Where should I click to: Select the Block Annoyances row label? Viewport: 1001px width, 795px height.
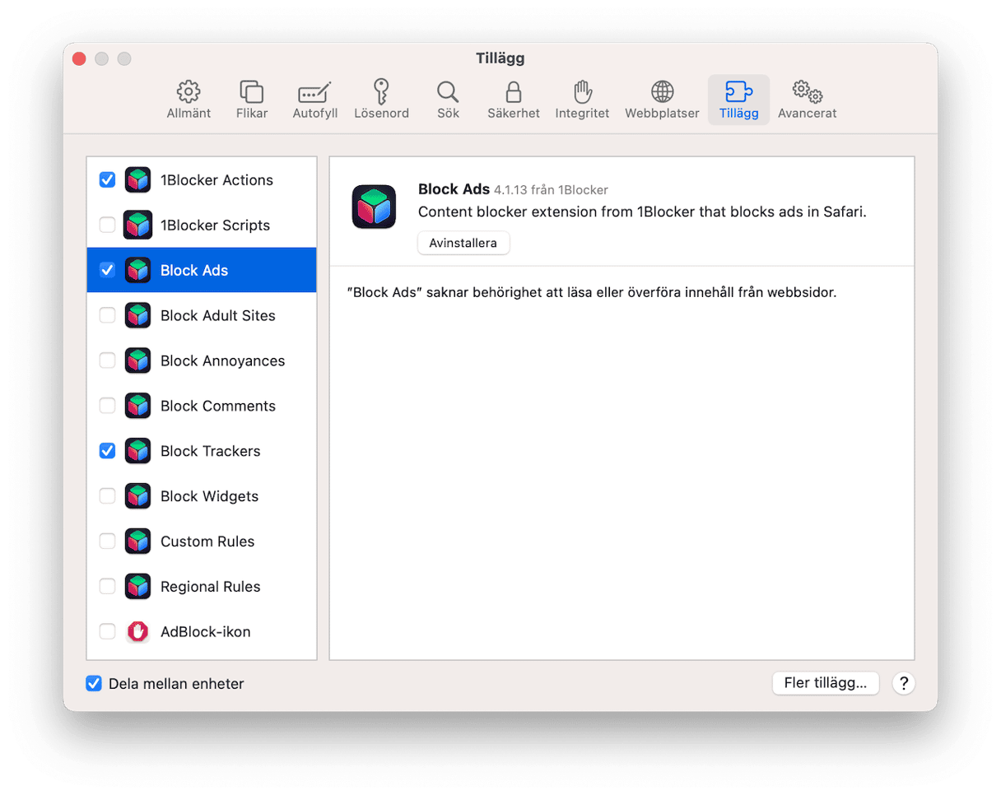(222, 360)
